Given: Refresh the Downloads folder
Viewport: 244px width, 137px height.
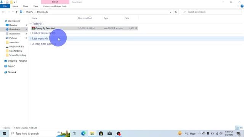Looking at the screenshot, I should click(176, 12).
